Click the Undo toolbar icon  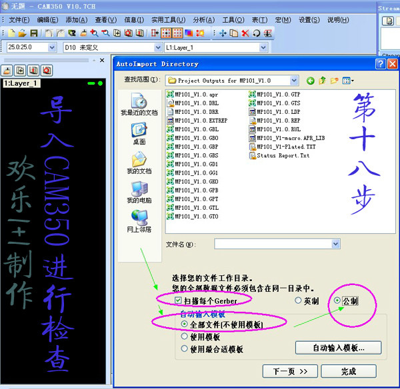point(49,33)
